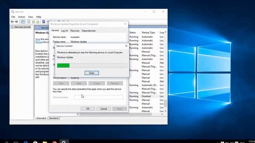Click the greyed Stop service button

[x=79, y=83]
